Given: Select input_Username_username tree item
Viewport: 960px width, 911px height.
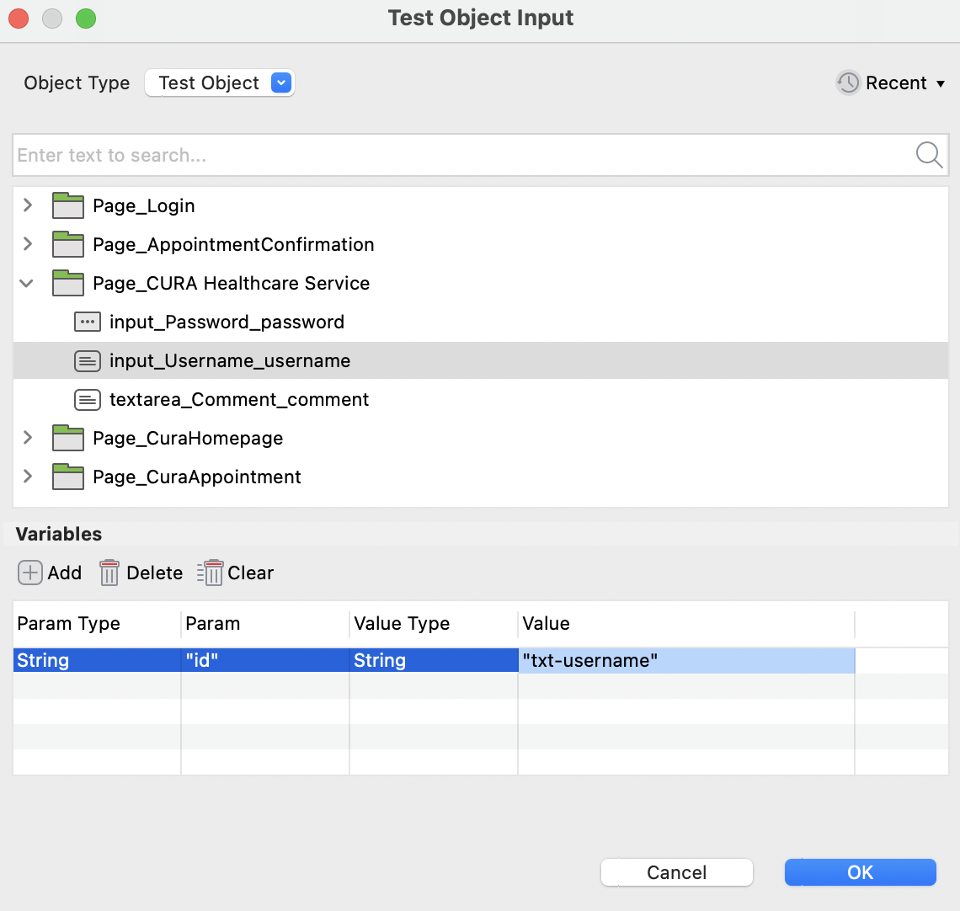Looking at the screenshot, I should pos(229,360).
